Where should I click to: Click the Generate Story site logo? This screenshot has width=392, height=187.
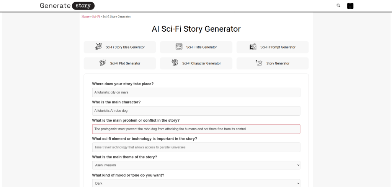(x=67, y=6)
